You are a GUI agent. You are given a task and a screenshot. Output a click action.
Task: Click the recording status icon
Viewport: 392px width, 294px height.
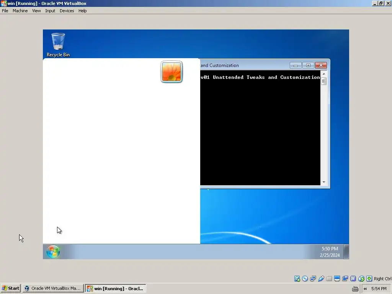345,279
